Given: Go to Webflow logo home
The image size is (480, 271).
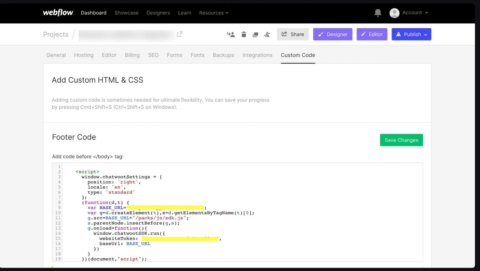Looking at the screenshot, I should tap(58, 13).
